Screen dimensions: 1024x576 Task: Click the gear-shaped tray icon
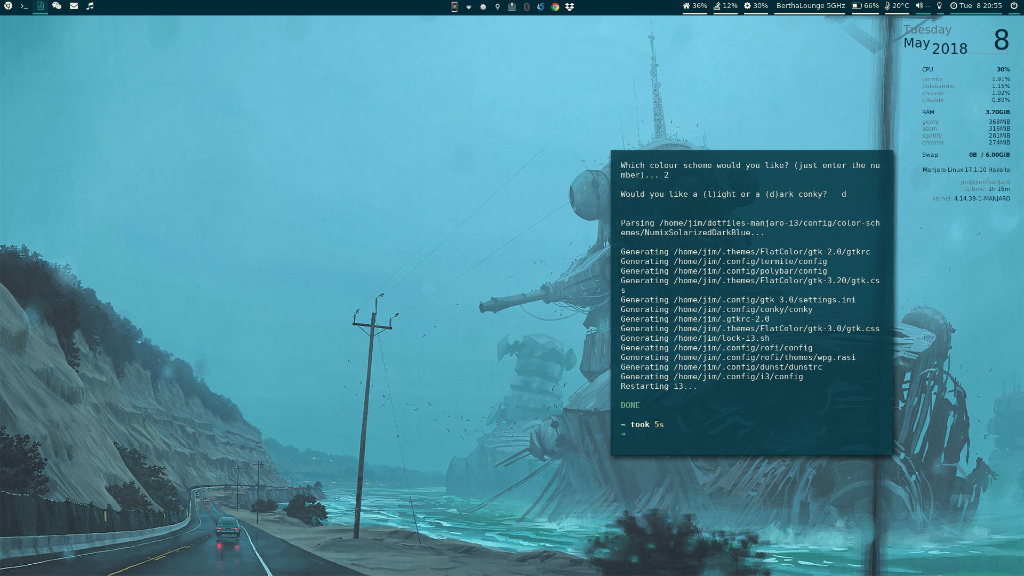pyautogui.click(x=483, y=7)
